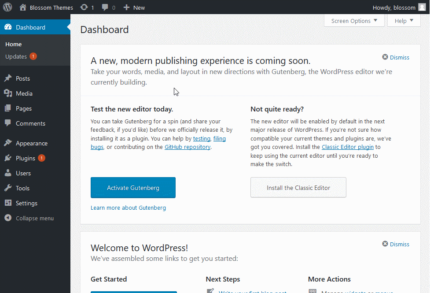The image size is (430, 293).
Task: Click the "Get Started" column heading
Action: coord(109,279)
